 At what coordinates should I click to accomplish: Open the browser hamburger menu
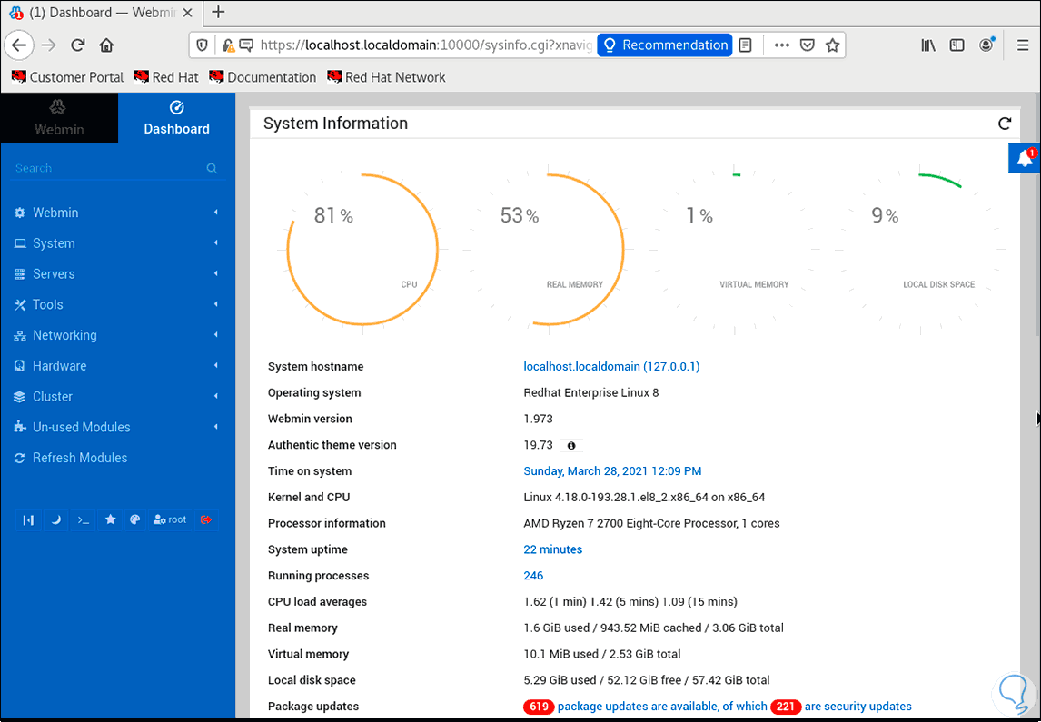click(x=1023, y=45)
